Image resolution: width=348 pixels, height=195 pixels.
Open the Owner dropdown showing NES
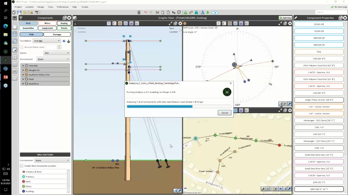point(57,53)
